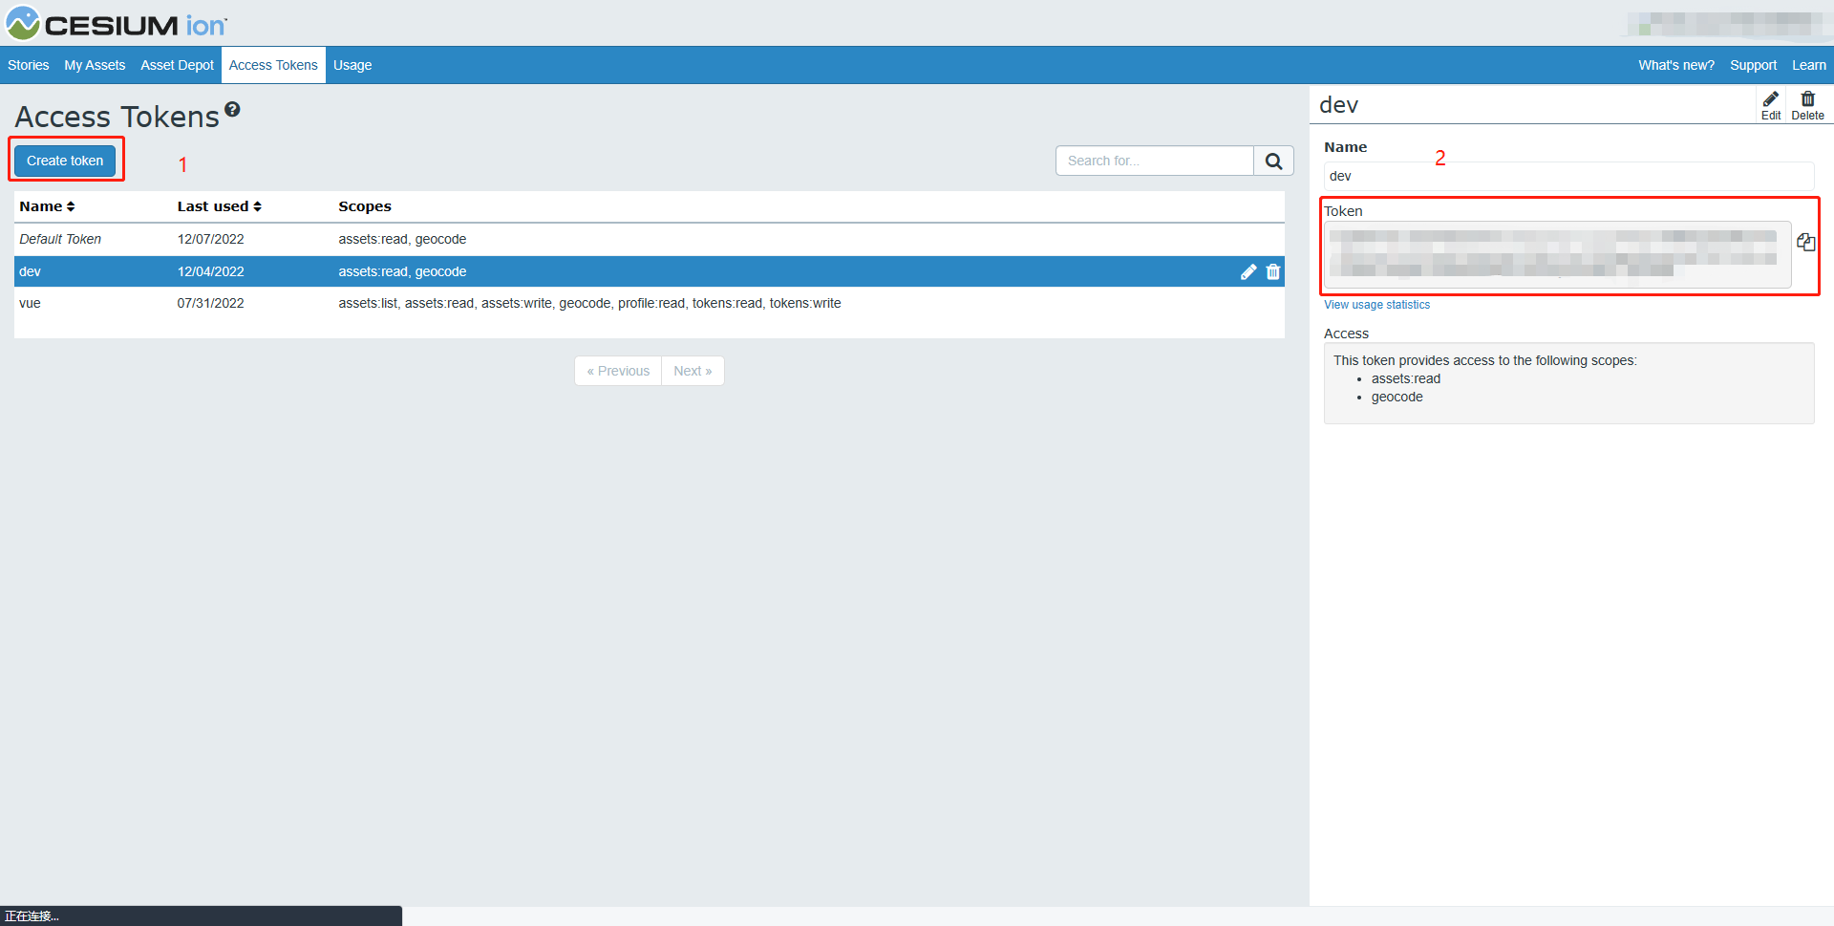Image resolution: width=1834 pixels, height=926 pixels.
Task: Open the My Assets tab
Action: click(x=95, y=65)
